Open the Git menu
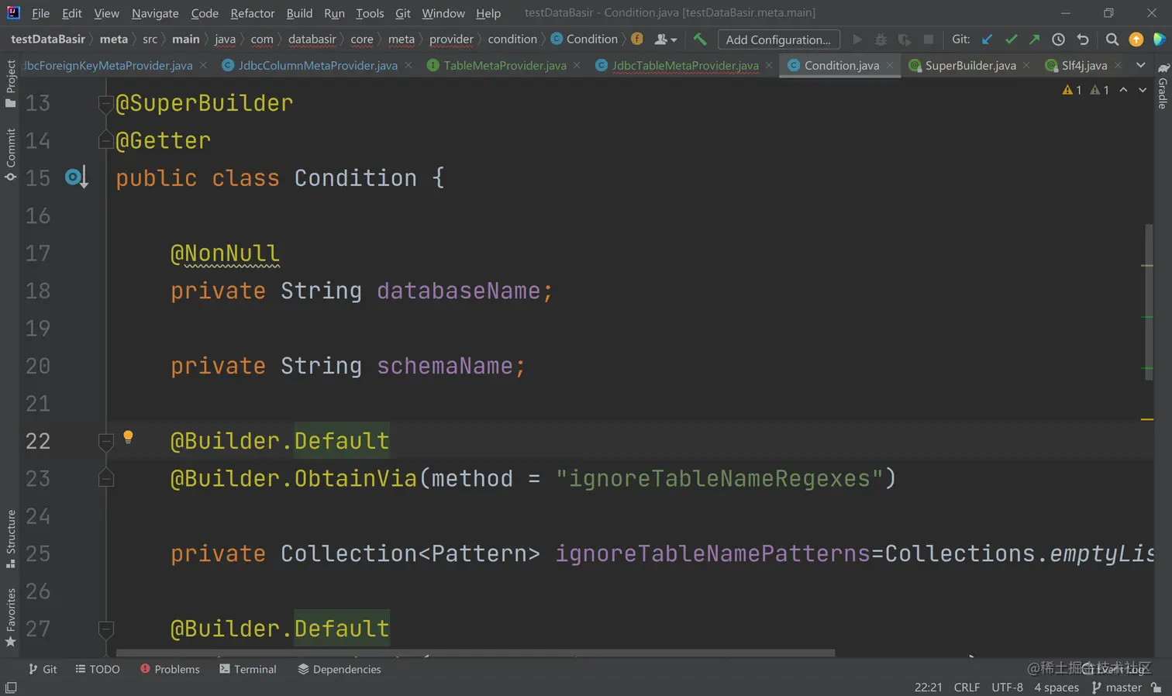The height and width of the screenshot is (696, 1172). [x=403, y=13]
